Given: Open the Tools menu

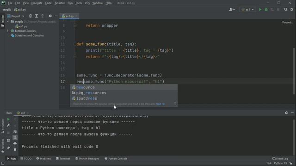Looking at the screenshot, I should coord(79,3).
